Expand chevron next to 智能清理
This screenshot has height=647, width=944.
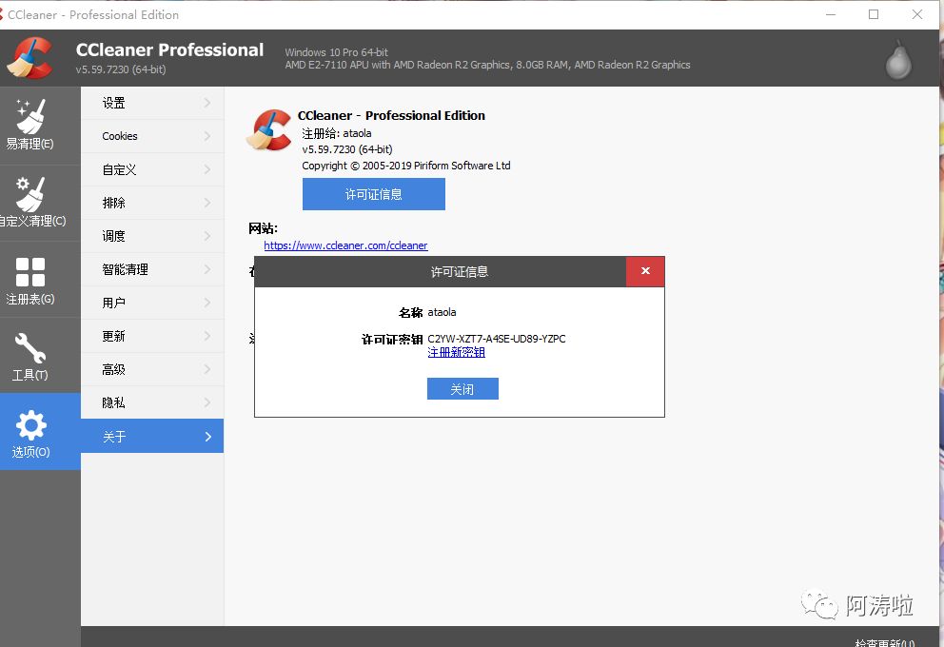pos(207,269)
